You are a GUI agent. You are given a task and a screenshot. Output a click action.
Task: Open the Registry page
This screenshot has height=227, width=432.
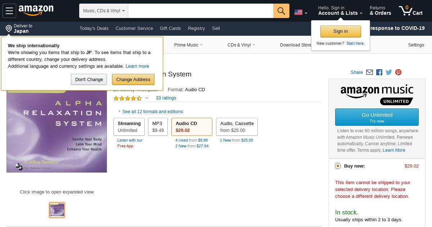pyautogui.click(x=196, y=28)
